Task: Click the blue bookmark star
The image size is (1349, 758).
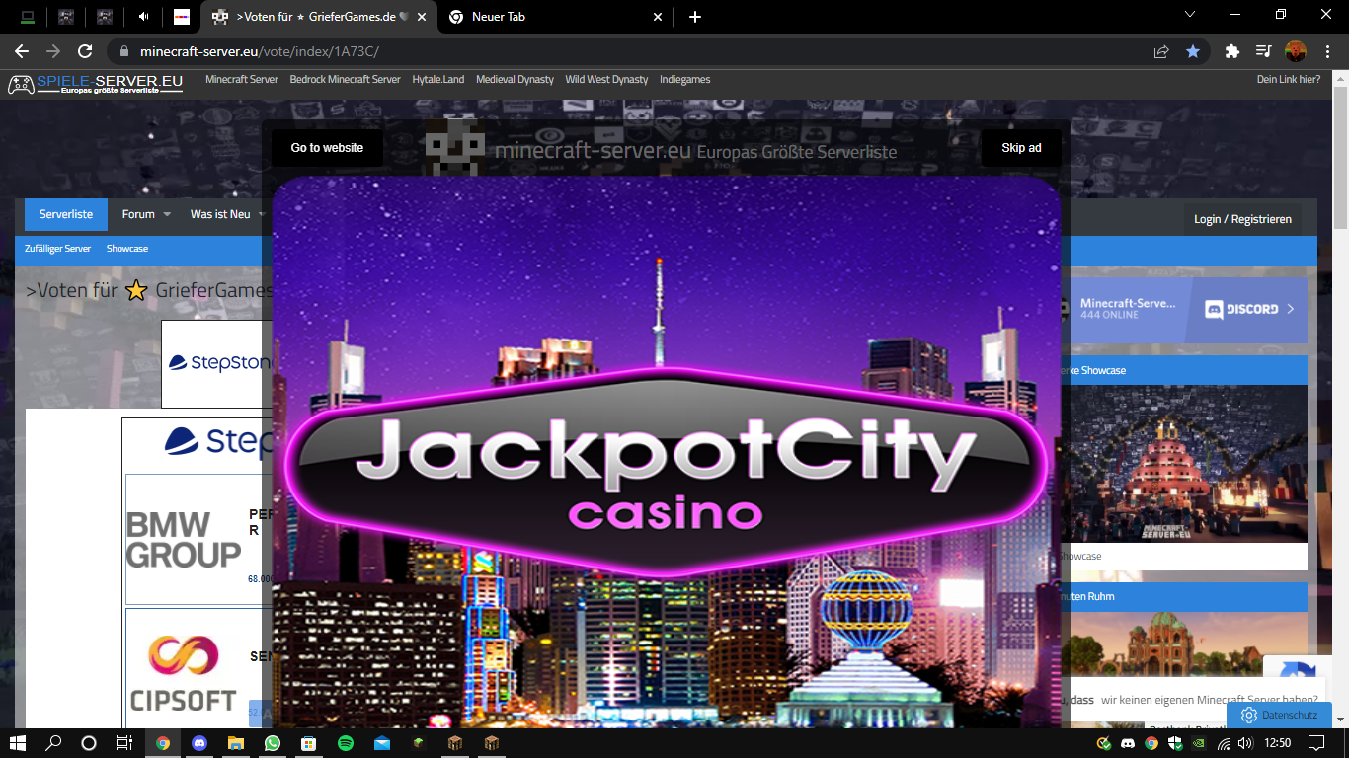Action: 1193,51
